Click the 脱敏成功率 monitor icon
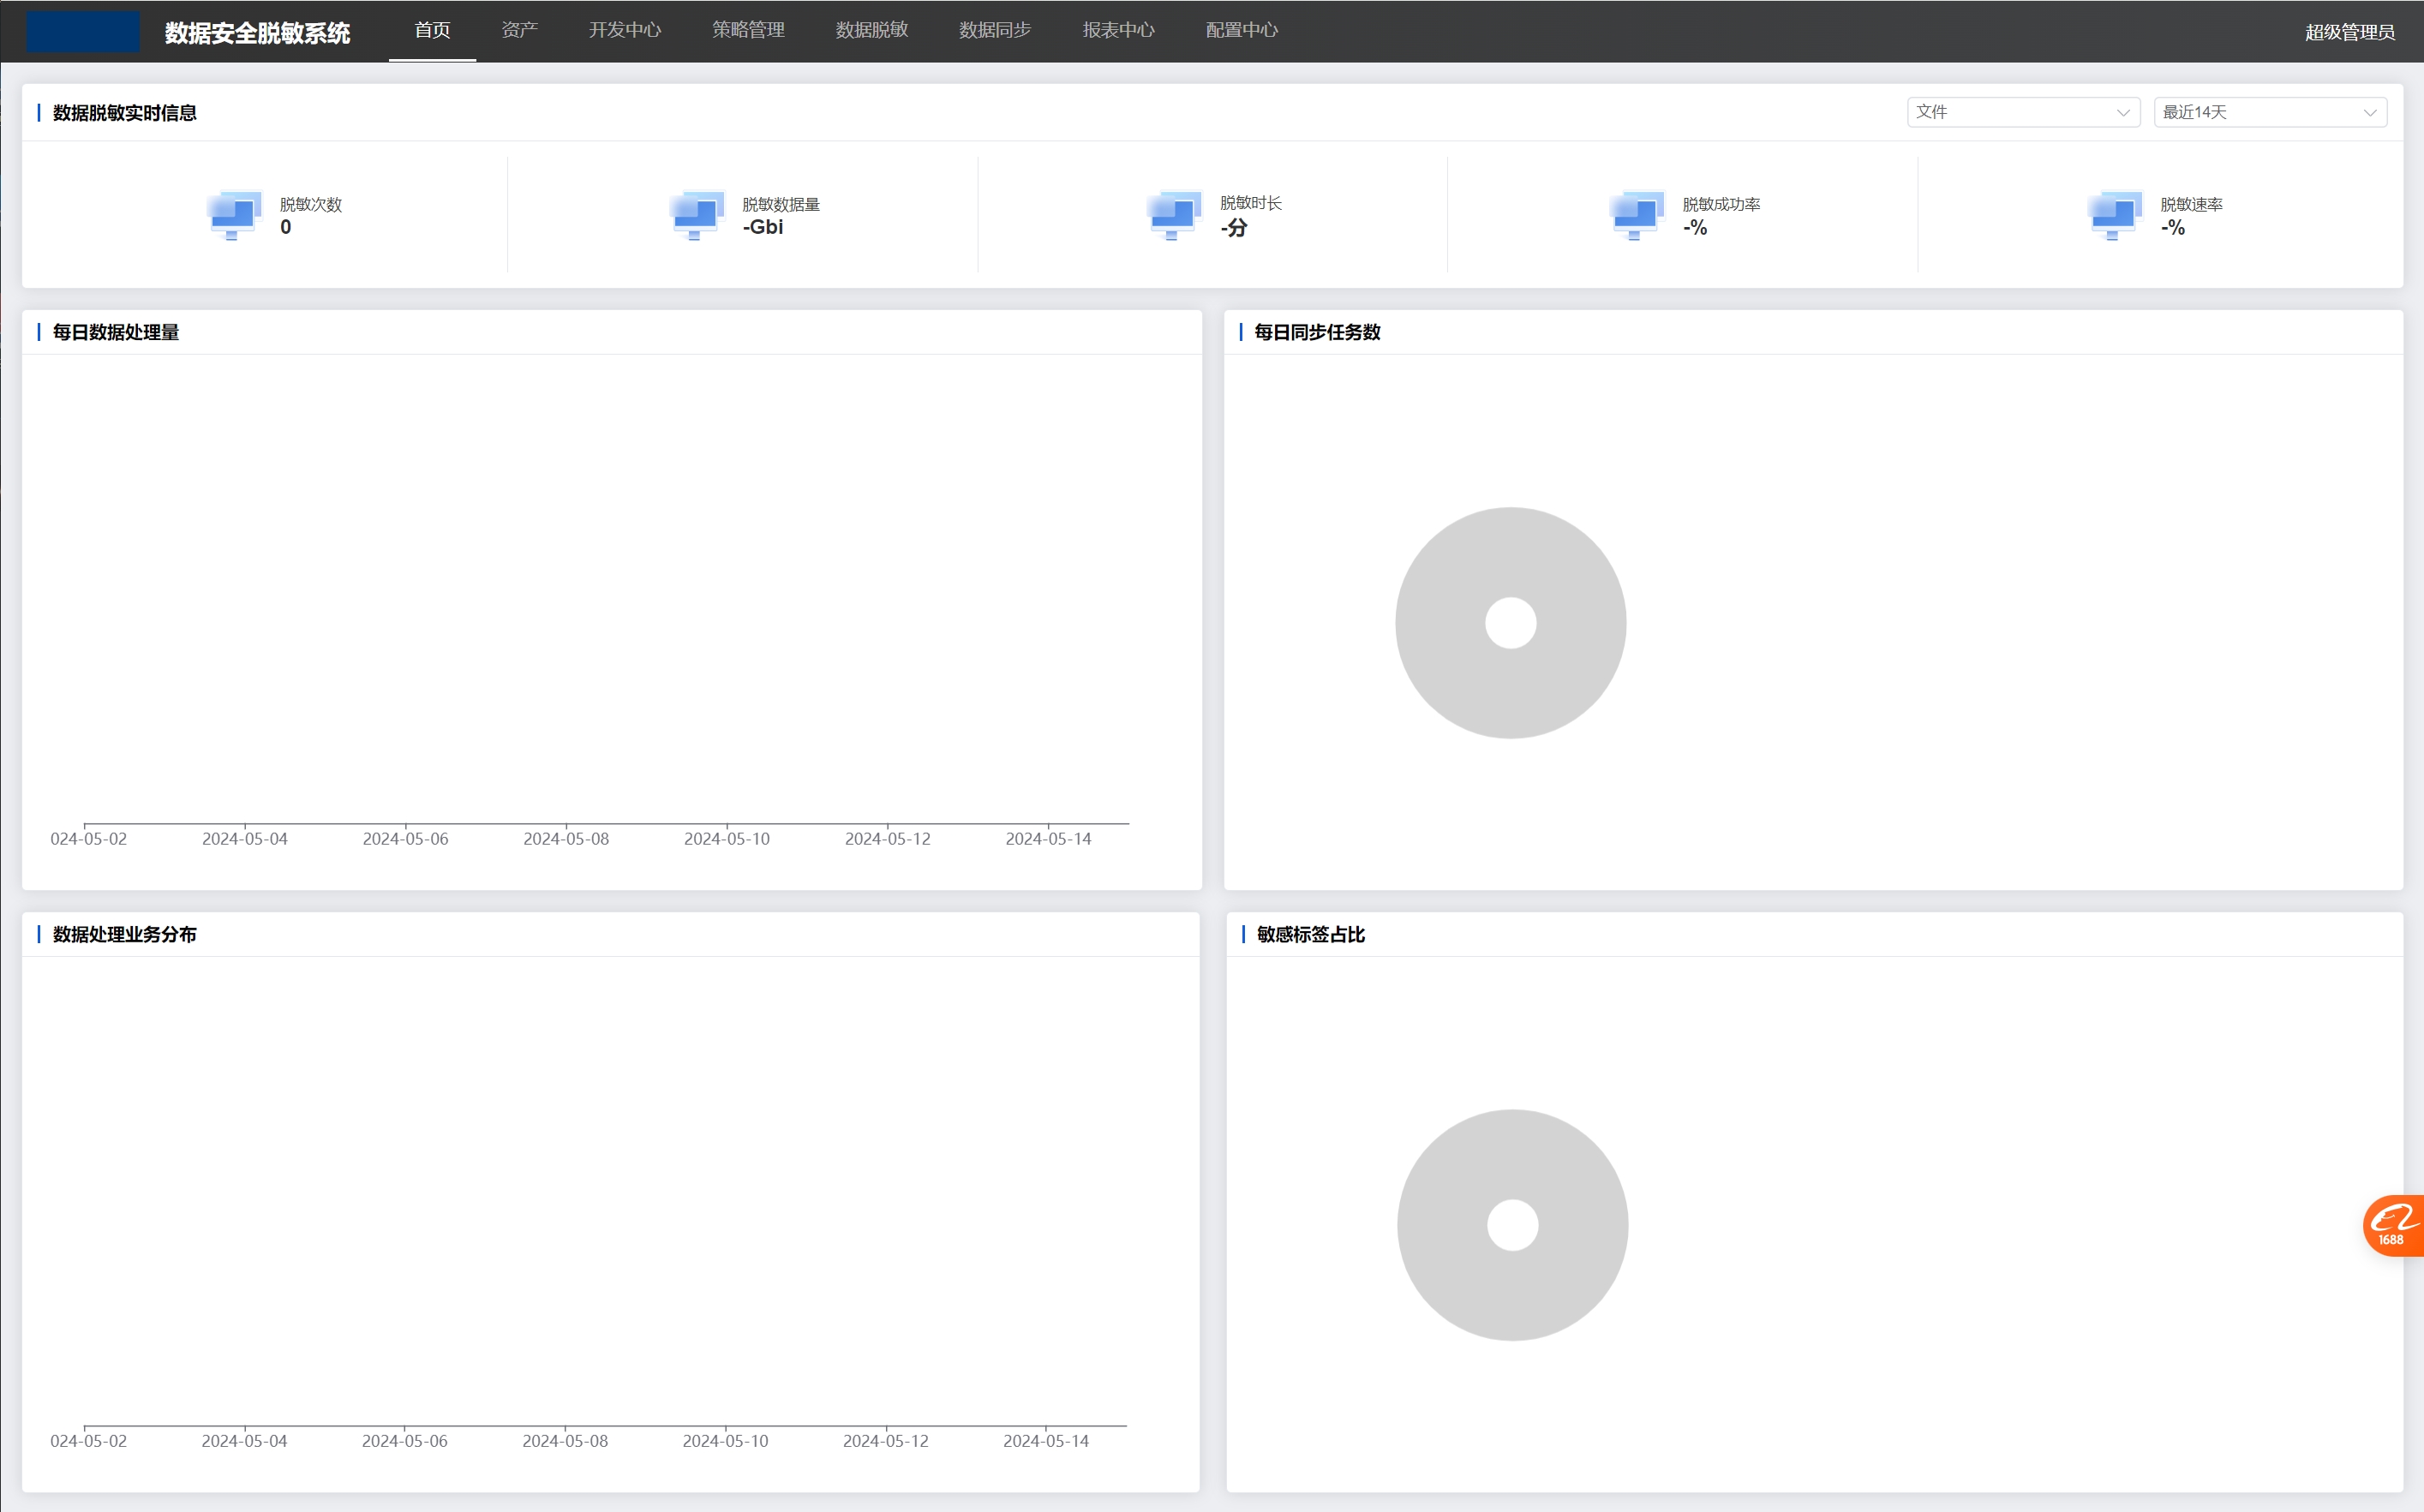Image resolution: width=2424 pixels, height=1512 pixels. 1637,215
